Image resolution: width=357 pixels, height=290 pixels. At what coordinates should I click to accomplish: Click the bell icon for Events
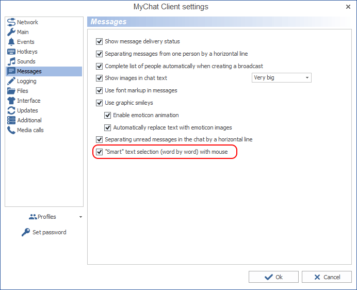click(x=11, y=42)
